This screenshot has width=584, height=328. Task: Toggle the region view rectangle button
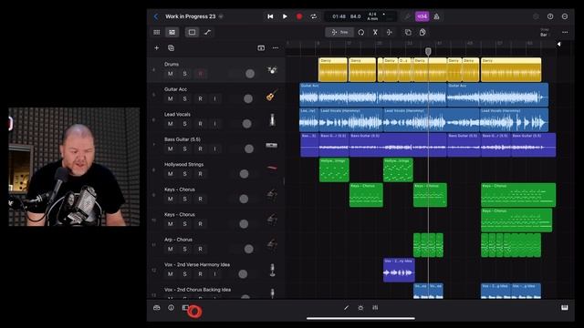point(192,33)
